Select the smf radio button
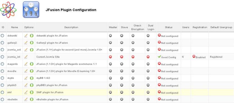Screen dimensions: 234x103 click(x=2, y=92)
